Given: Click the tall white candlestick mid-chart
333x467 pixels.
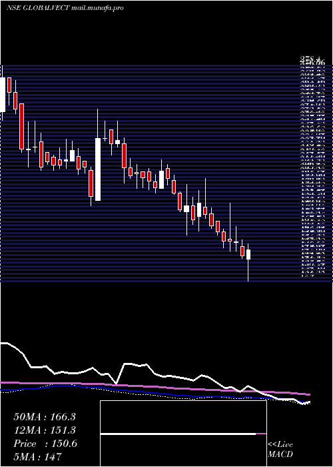Looking at the screenshot, I should pos(98,169).
